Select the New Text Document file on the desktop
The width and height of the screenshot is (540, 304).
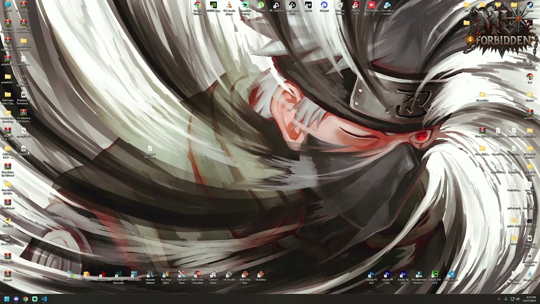point(150,152)
